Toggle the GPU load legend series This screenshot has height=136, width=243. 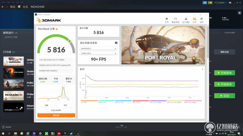point(141,102)
